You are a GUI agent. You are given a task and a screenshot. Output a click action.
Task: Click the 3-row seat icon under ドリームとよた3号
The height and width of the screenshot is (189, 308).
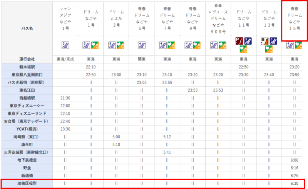[x=112, y=45]
